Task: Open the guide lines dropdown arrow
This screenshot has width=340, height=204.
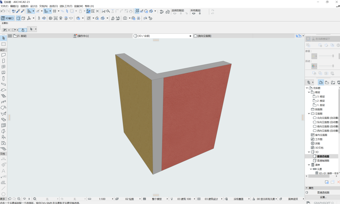Action: [x=33, y=11]
